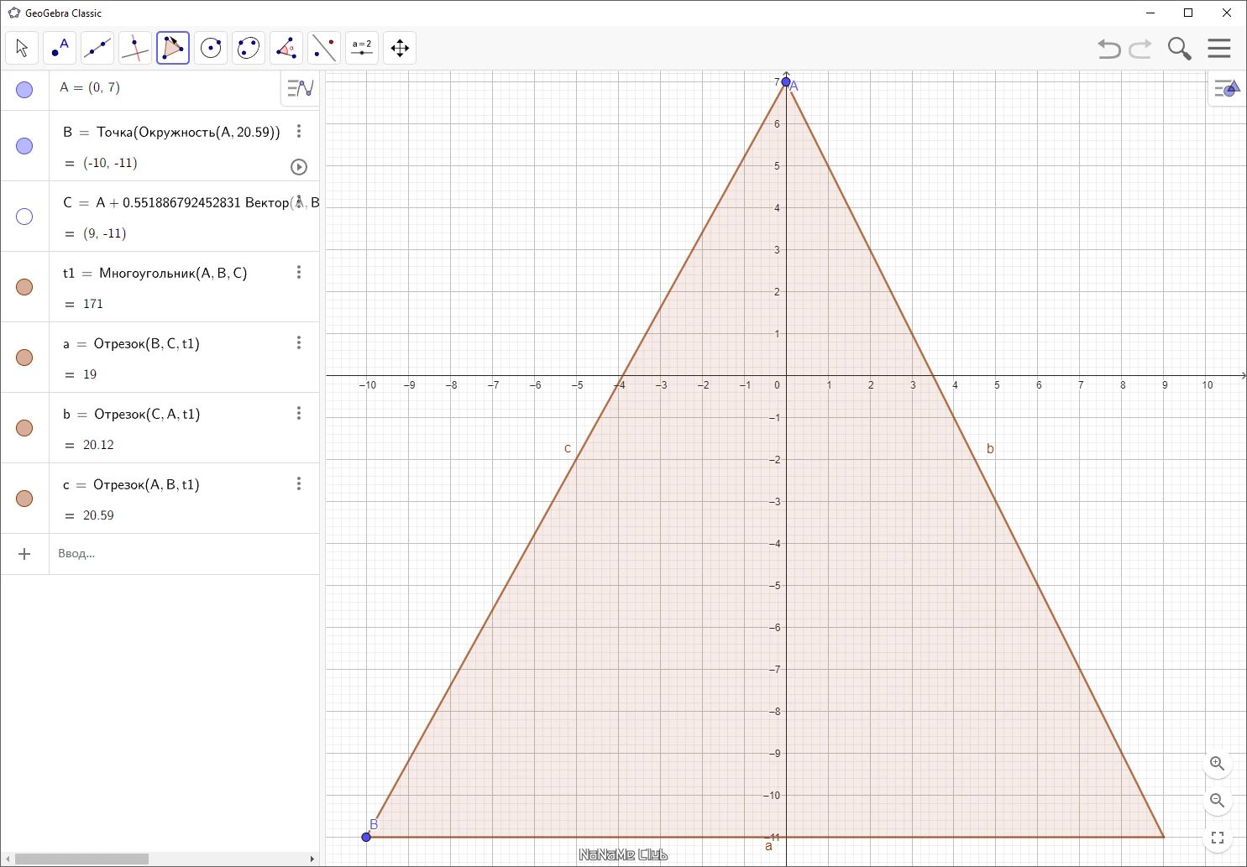Open the Algebra view style bar
The height and width of the screenshot is (867, 1247).
pyautogui.click(x=300, y=87)
